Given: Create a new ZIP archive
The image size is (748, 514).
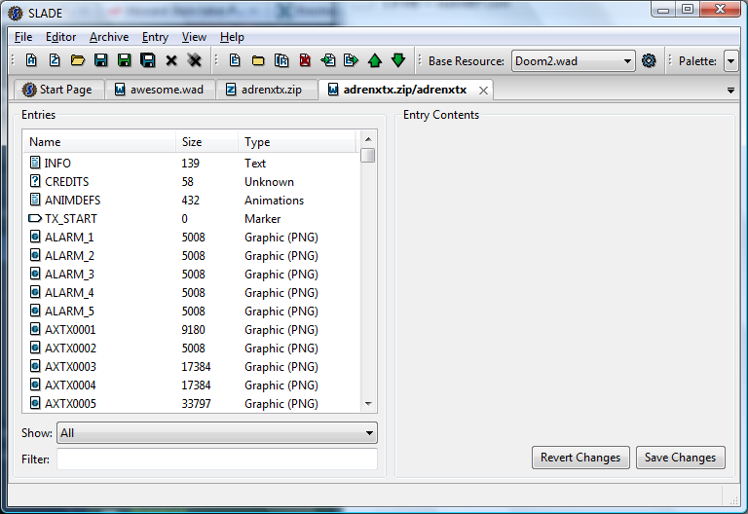Looking at the screenshot, I should (x=55, y=60).
